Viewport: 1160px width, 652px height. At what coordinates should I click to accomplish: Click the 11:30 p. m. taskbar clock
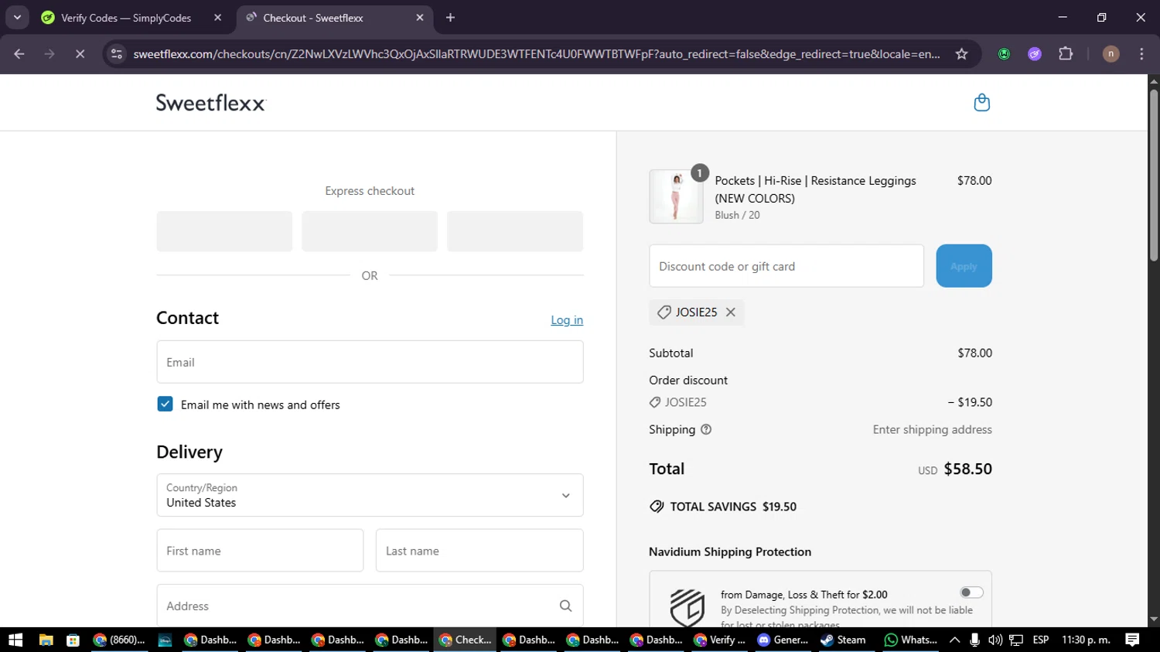click(1086, 640)
